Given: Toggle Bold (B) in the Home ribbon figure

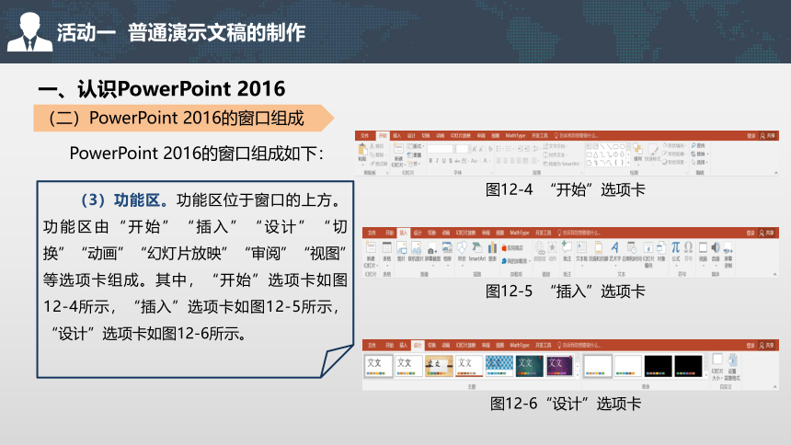Looking at the screenshot, I should pyautogui.click(x=430, y=161).
